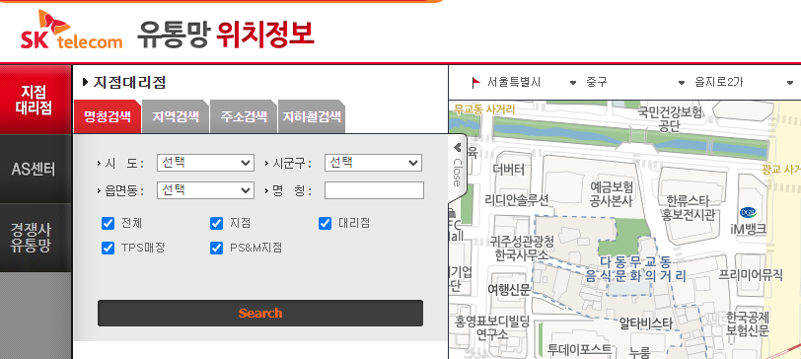Image resolution: width=801 pixels, height=359 pixels.
Task: Click the iM뱅크 logo marker on map
Action: [x=748, y=212]
